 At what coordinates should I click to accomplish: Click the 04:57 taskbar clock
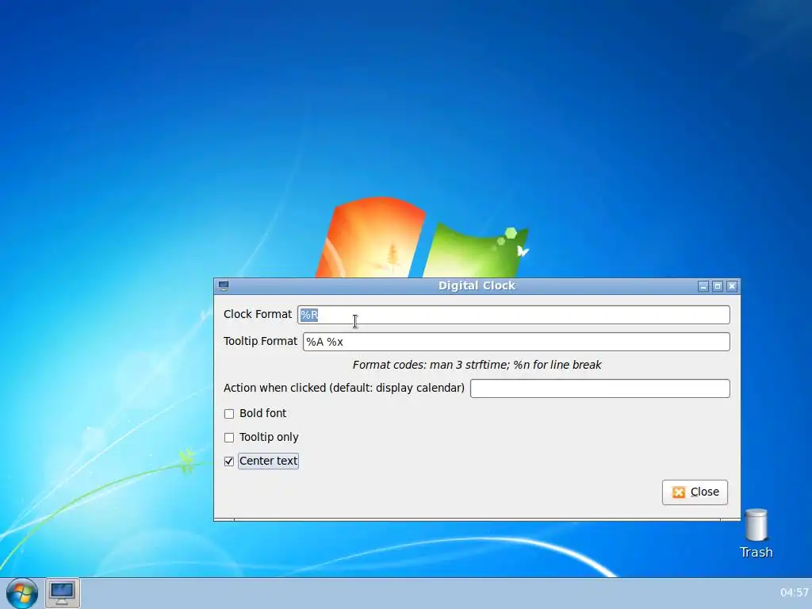pos(795,592)
